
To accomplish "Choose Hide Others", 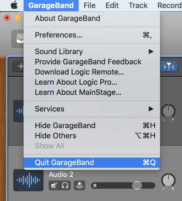I will click(92, 136).
